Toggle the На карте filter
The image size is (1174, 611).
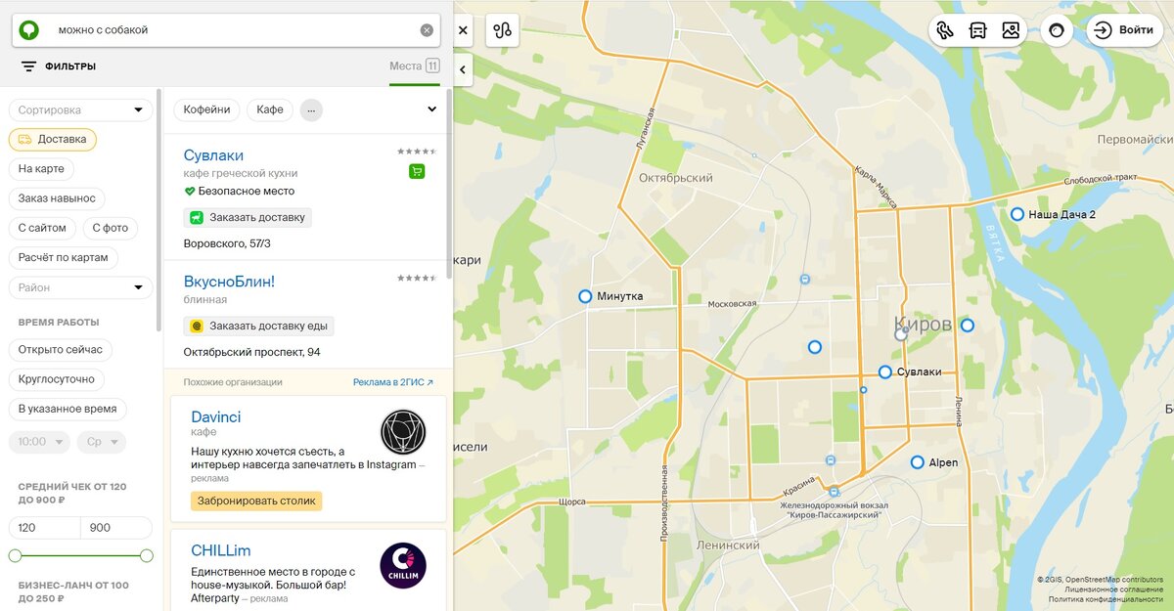point(41,168)
